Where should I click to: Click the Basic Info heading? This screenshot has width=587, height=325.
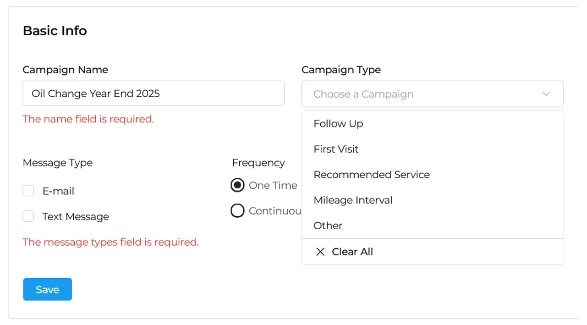pos(55,31)
